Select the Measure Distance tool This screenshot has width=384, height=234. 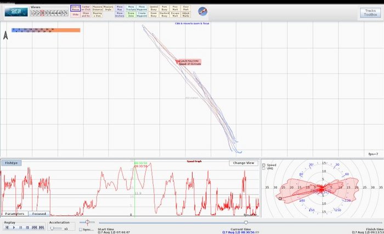click(97, 8)
